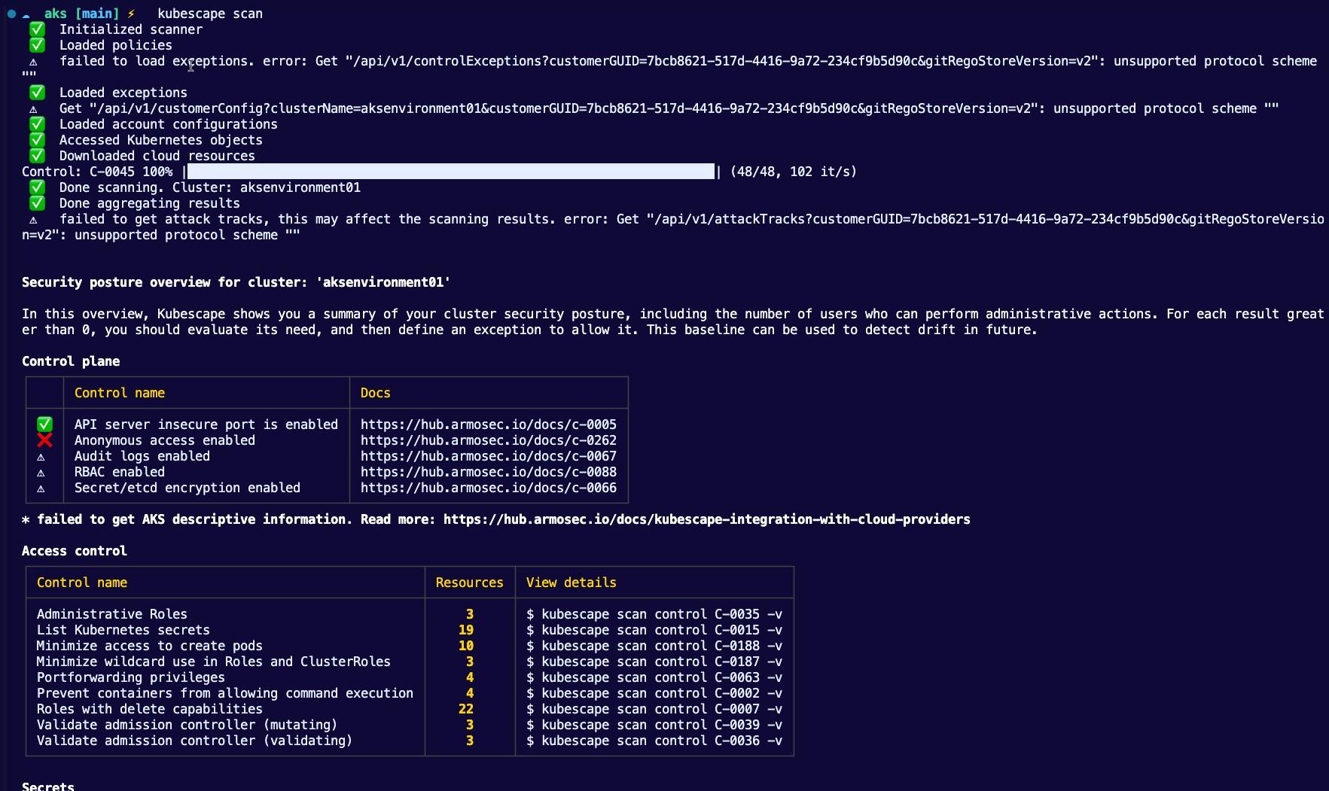Click the command 'kubescape scan control C-0036 -v'
The width and height of the screenshot is (1329, 791).
pyautogui.click(x=662, y=741)
